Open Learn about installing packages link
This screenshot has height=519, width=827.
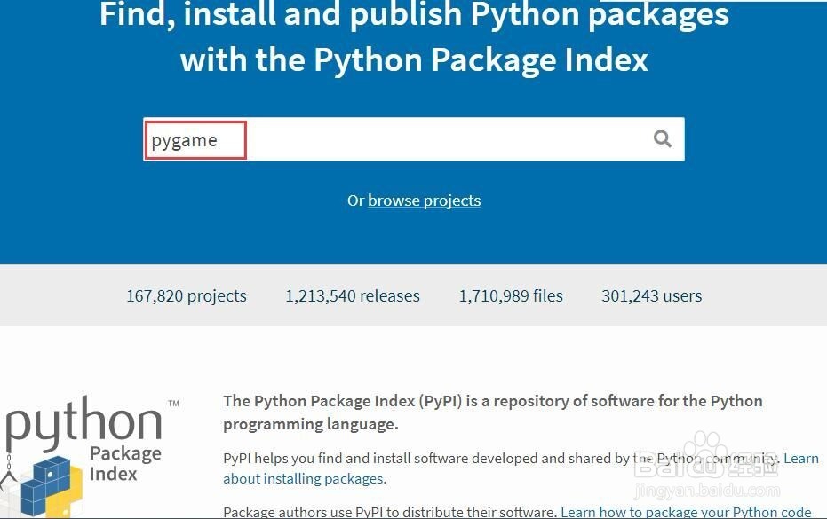click(303, 478)
